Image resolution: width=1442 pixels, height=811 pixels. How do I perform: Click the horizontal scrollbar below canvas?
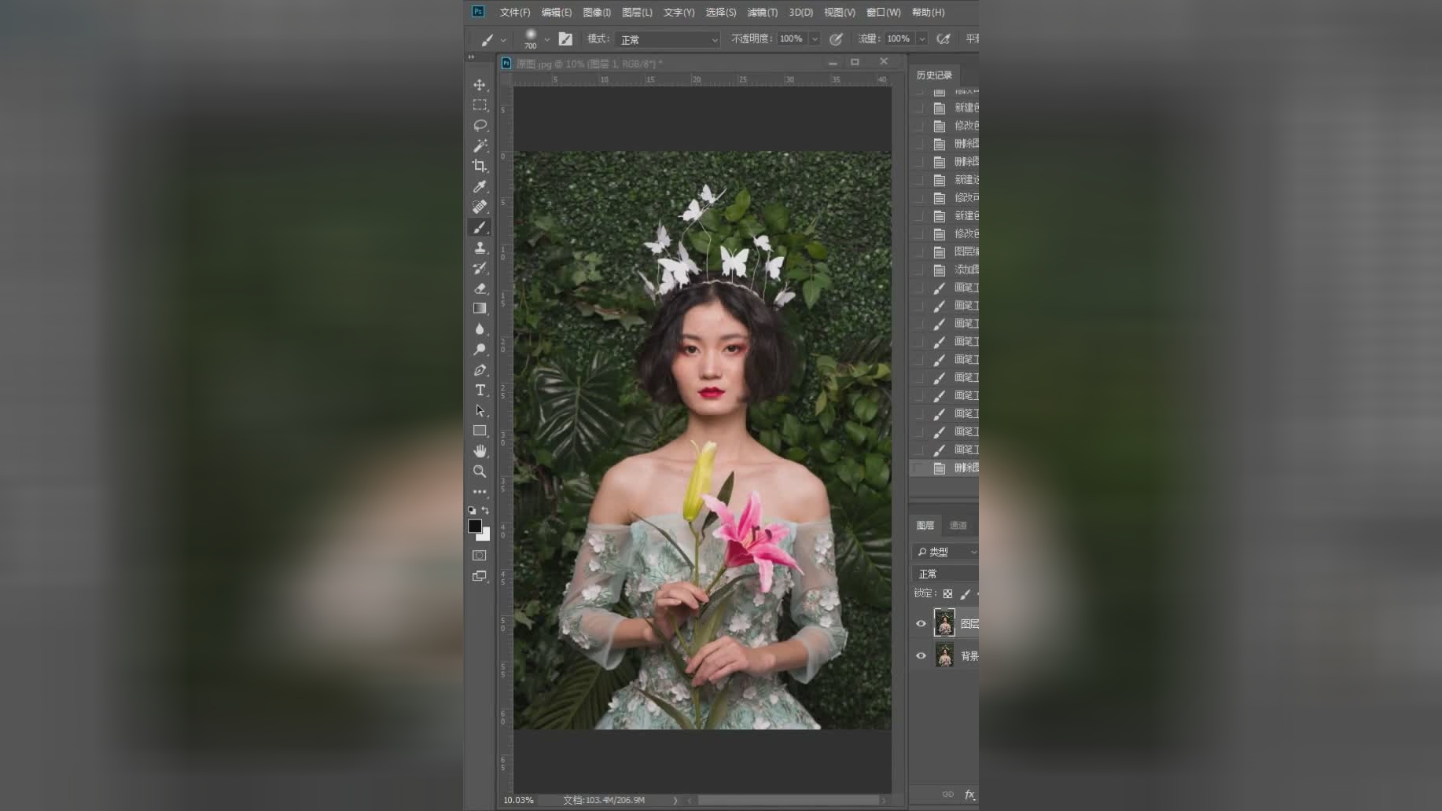tap(788, 800)
